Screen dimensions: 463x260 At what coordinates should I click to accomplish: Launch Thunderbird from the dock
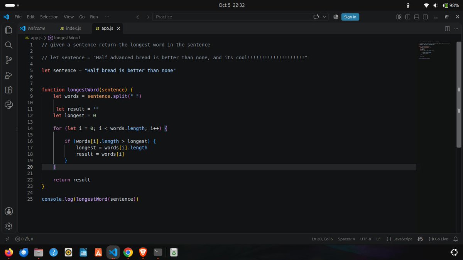click(24, 252)
